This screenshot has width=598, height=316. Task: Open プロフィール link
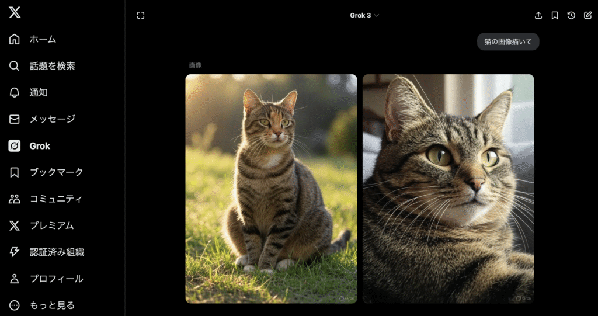click(x=57, y=279)
